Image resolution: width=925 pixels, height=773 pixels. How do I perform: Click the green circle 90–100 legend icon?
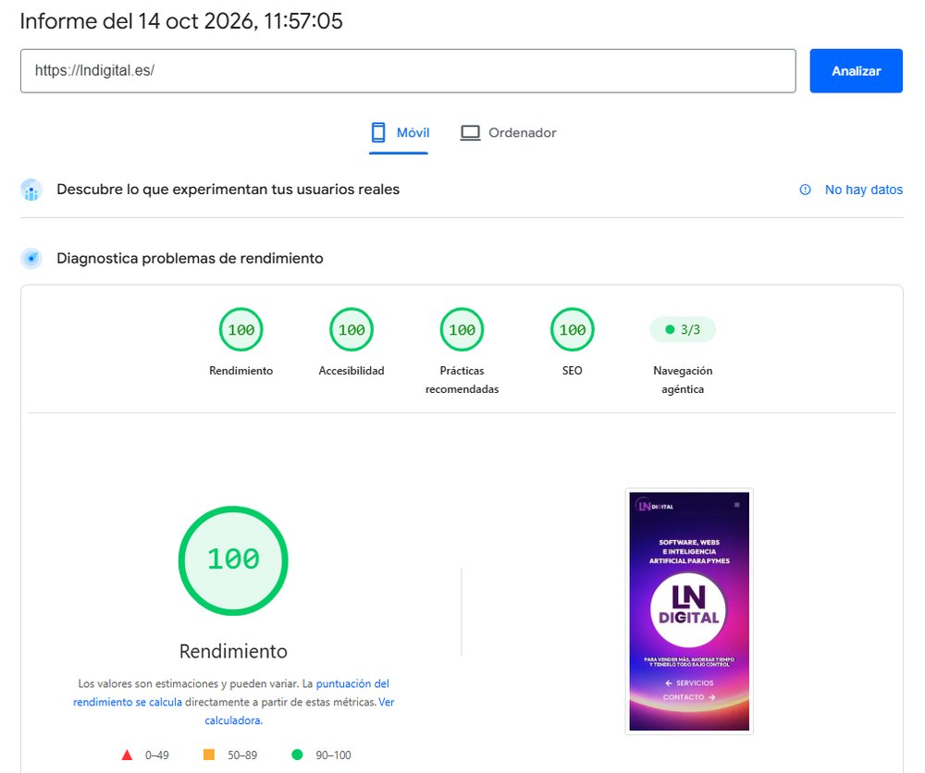pyautogui.click(x=297, y=755)
